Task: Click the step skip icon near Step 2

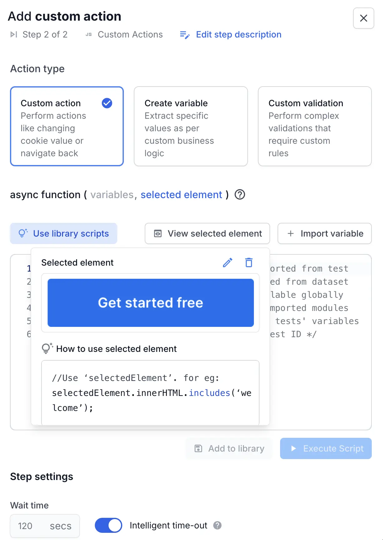Action: click(14, 34)
